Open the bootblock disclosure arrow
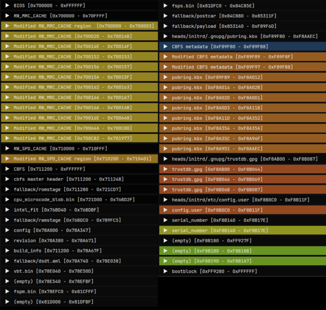Image resolution: width=326 pixels, height=310 pixels. (164, 271)
